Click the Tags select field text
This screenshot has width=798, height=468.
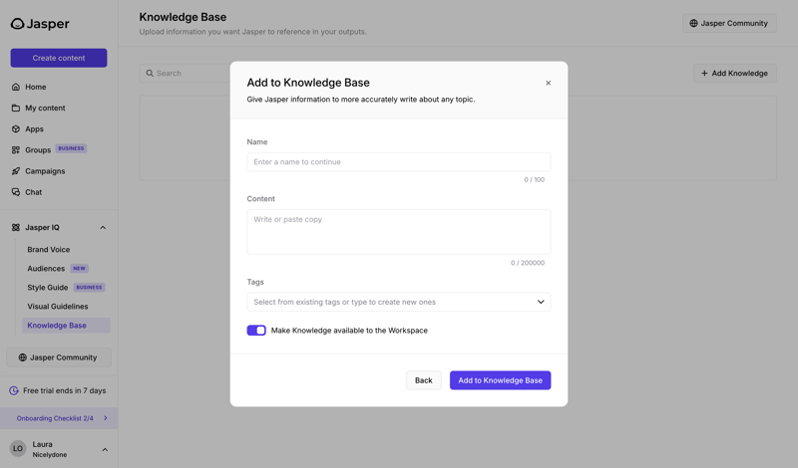344,302
